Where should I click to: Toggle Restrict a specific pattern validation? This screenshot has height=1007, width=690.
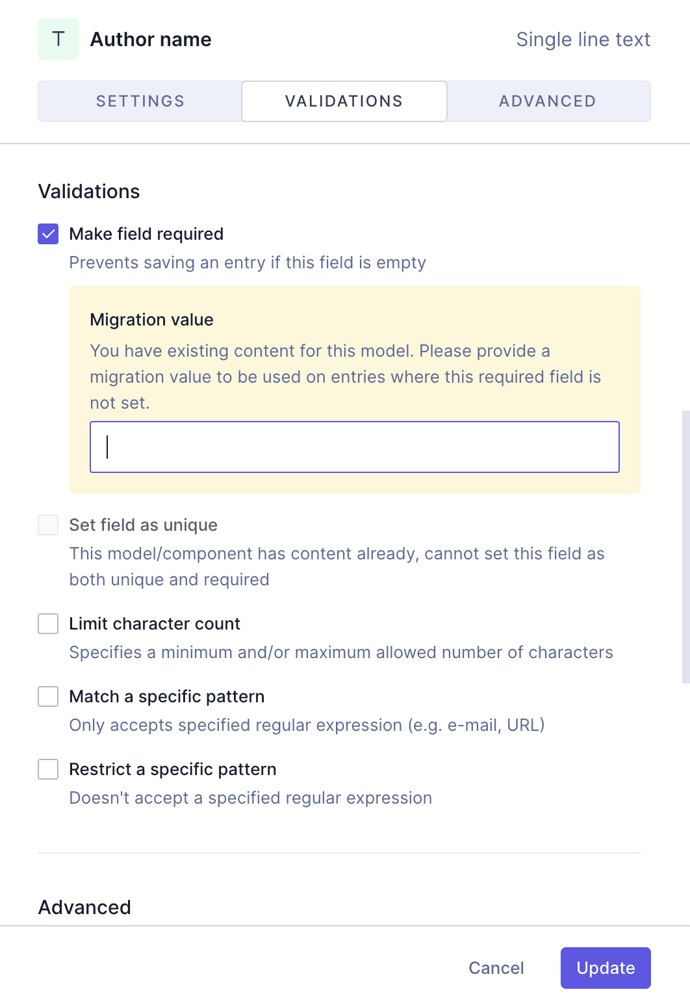47,769
